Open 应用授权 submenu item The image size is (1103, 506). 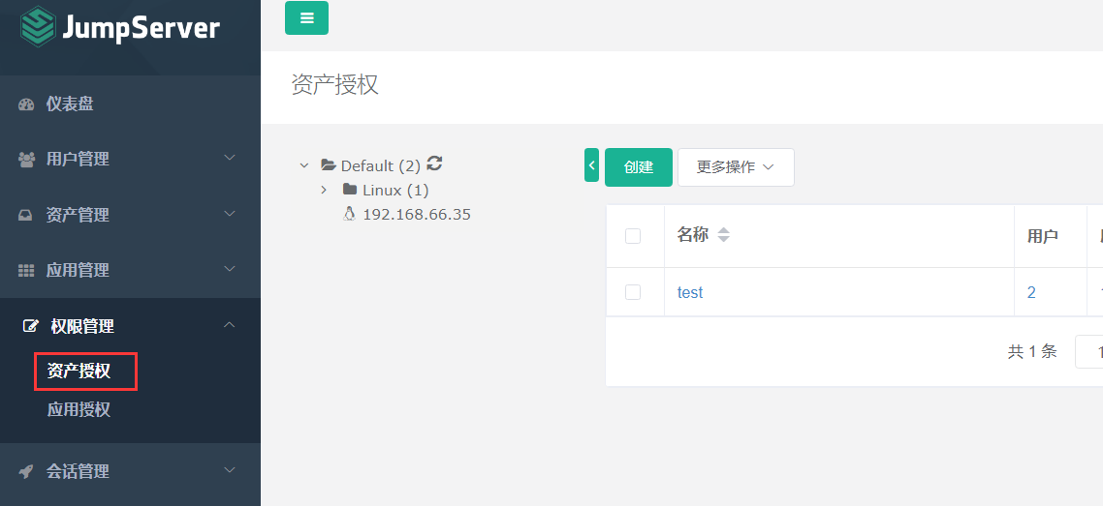coord(79,410)
